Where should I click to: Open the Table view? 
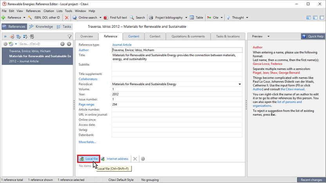(196, 18)
